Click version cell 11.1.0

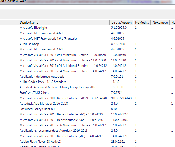coord(115,82)
